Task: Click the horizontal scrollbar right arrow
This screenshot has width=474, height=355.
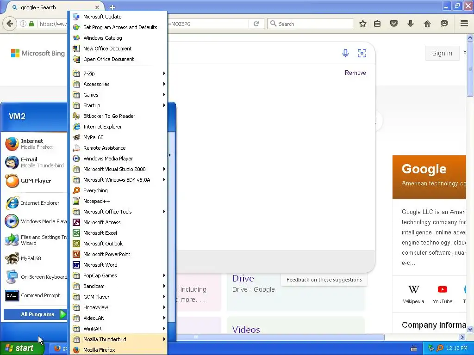Action: point(462,337)
